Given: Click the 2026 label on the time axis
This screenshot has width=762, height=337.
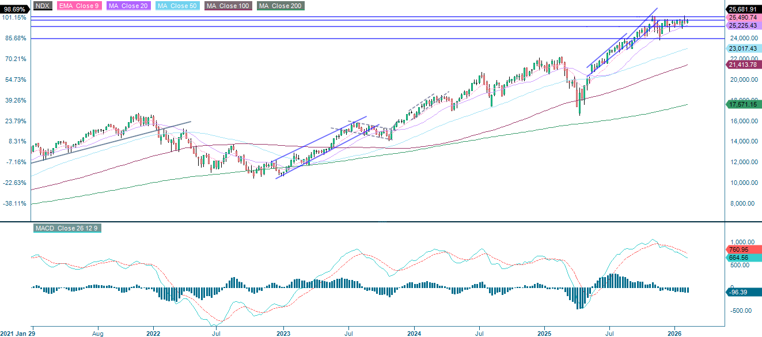Looking at the screenshot, I should click(x=675, y=333).
